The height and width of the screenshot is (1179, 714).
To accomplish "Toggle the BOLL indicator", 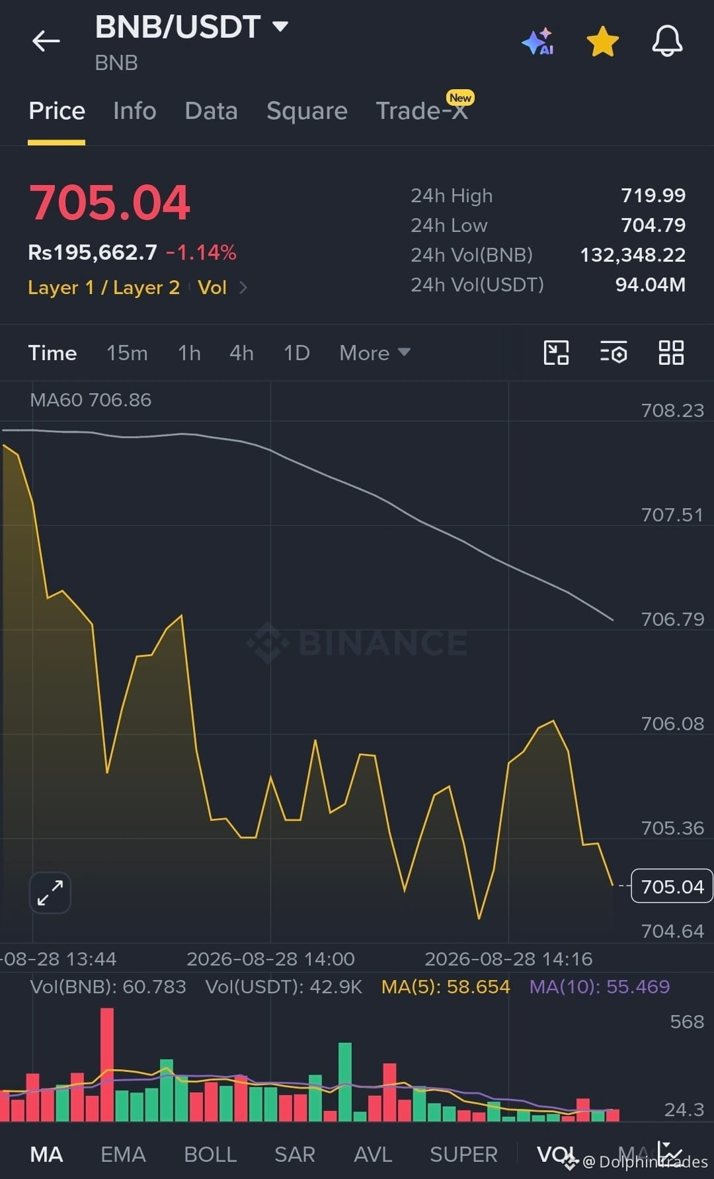I will pyautogui.click(x=210, y=1155).
